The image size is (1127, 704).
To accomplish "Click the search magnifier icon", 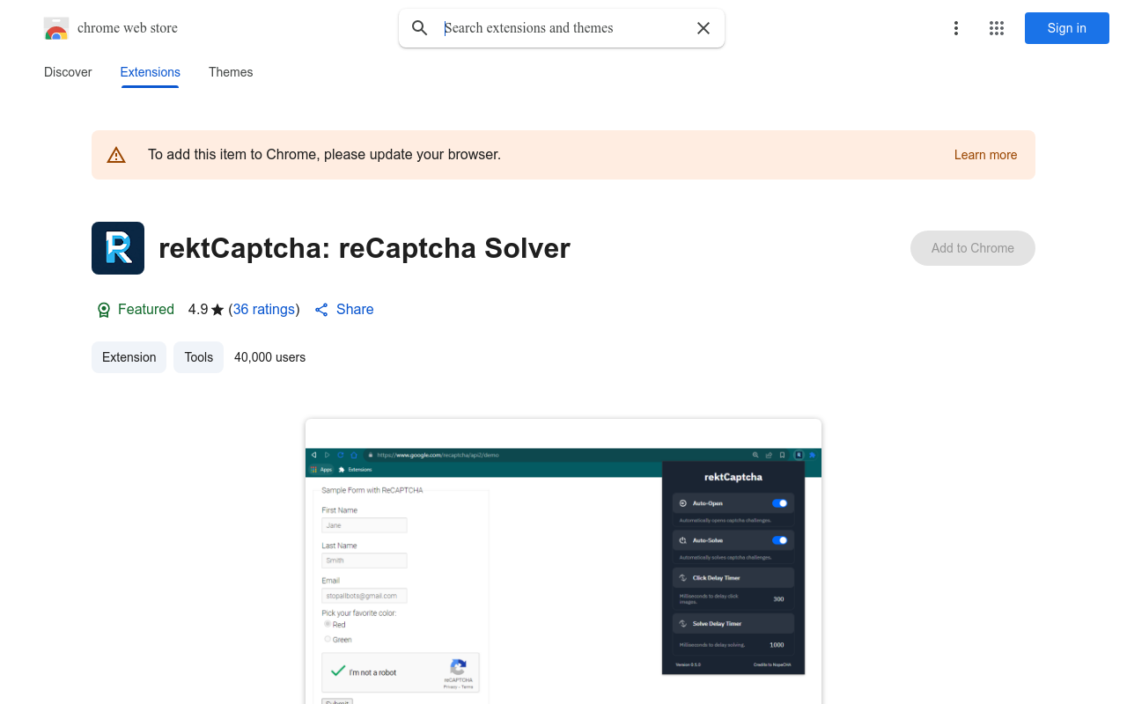I will tap(420, 28).
